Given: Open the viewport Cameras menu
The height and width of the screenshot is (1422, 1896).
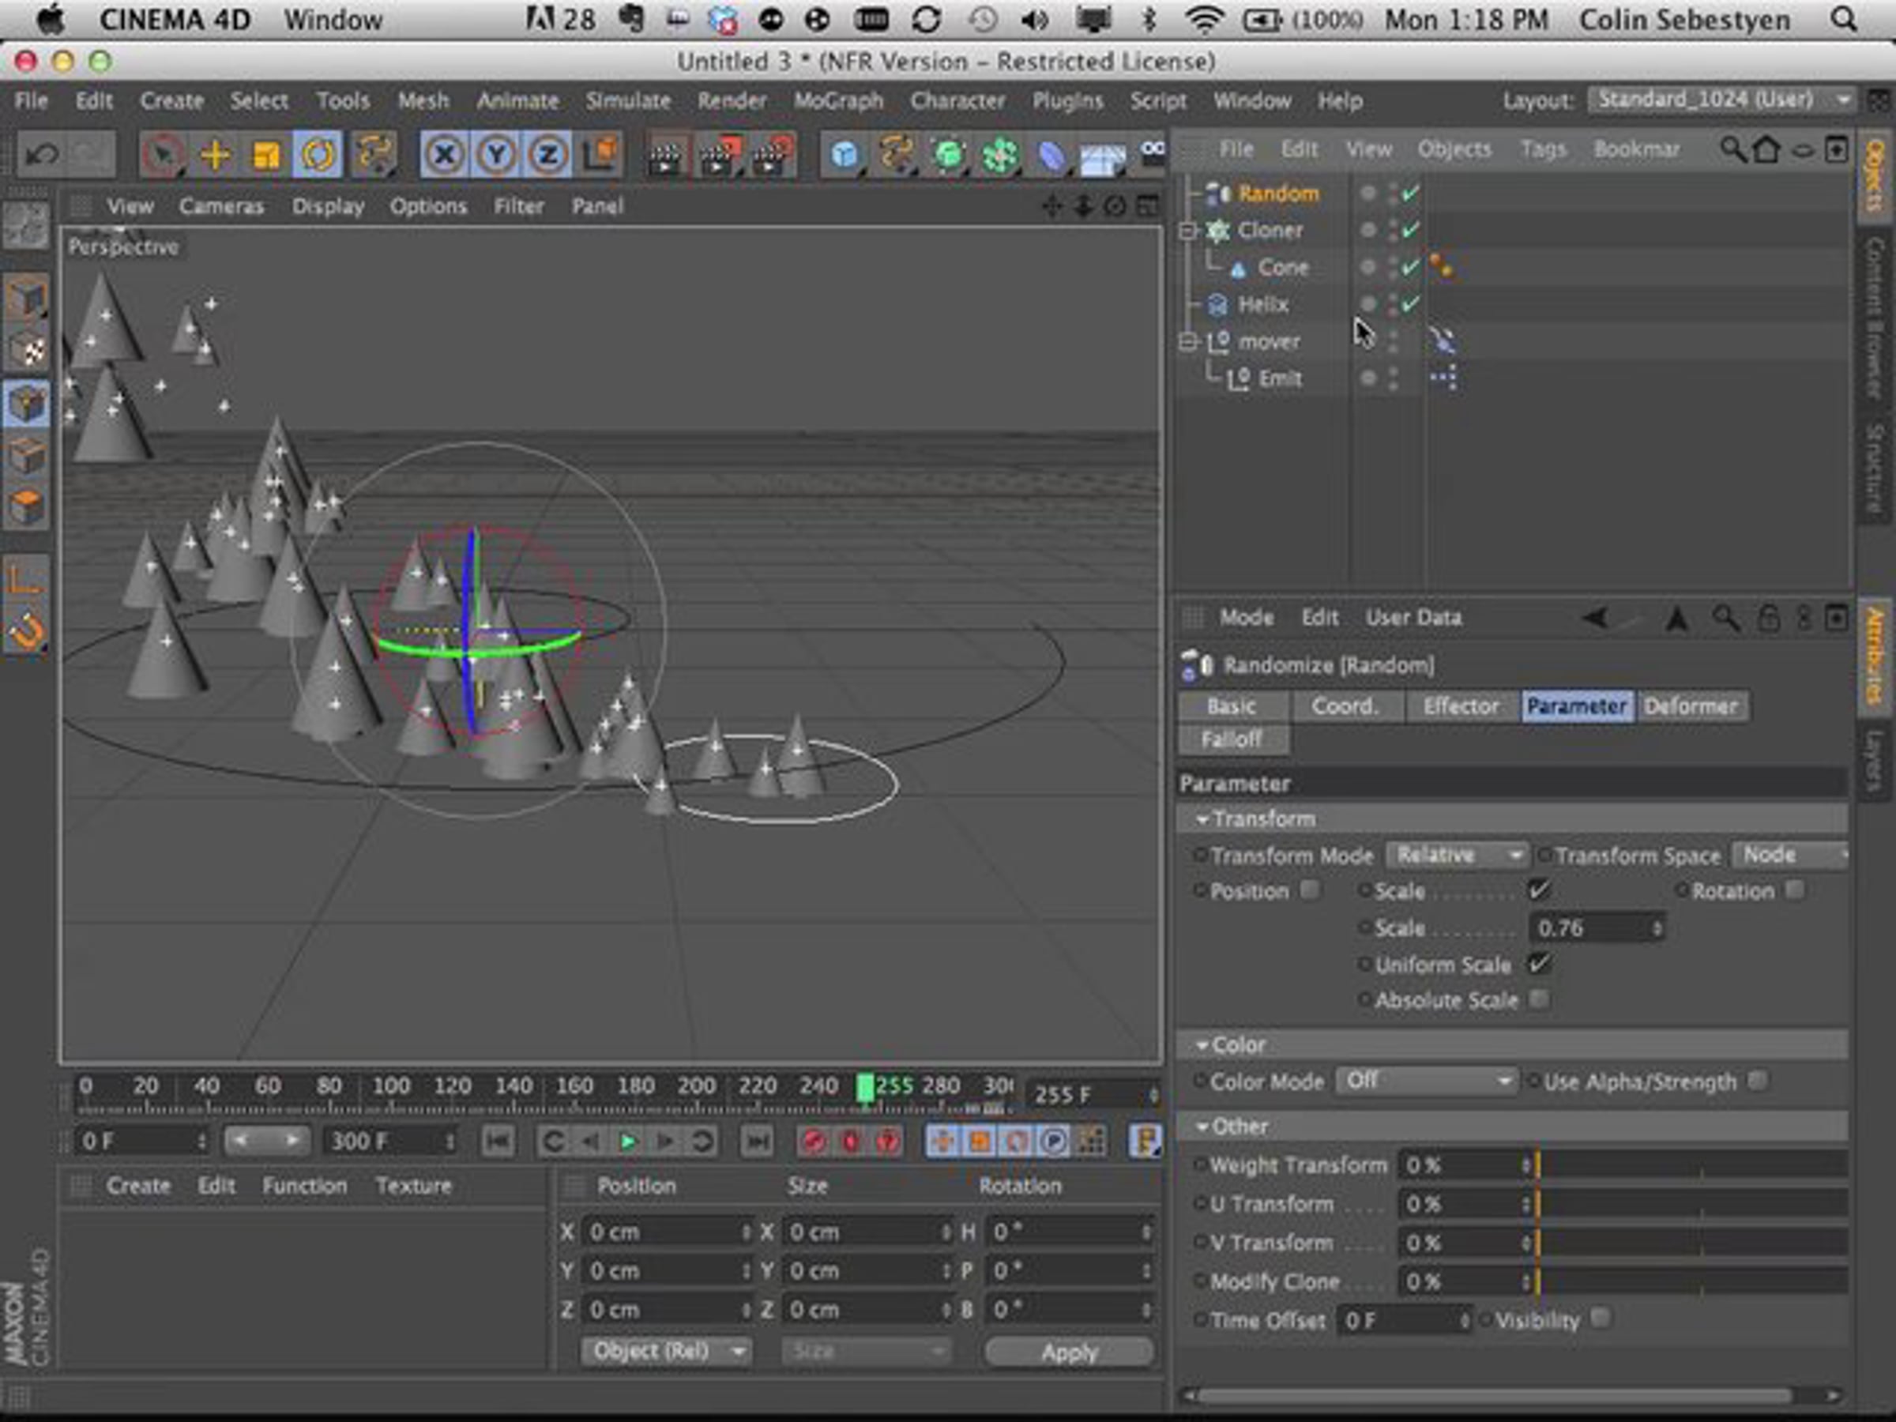Looking at the screenshot, I should tap(221, 206).
